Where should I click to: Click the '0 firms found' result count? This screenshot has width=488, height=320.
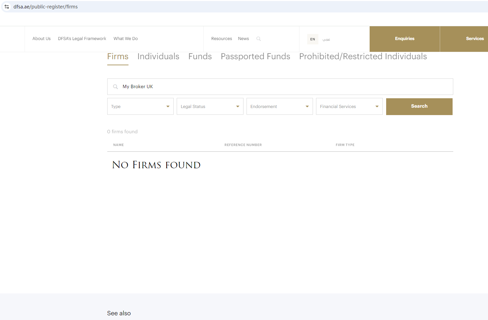coord(122,132)
